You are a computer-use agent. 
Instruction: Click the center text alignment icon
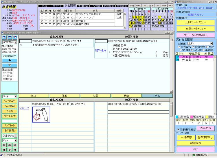[10, 145]
